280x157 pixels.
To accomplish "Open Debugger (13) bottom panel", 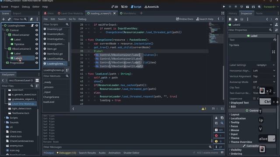I will (x=66, y=153).
